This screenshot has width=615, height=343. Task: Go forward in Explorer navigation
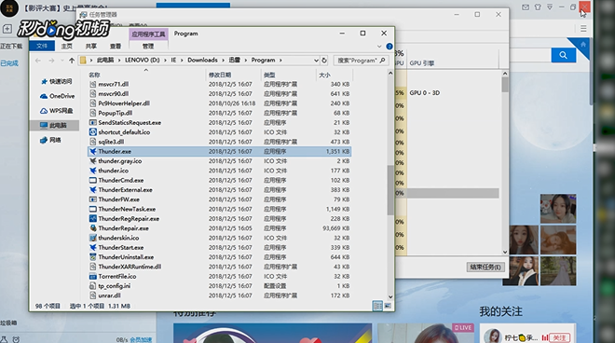click(x=51, y=61)
